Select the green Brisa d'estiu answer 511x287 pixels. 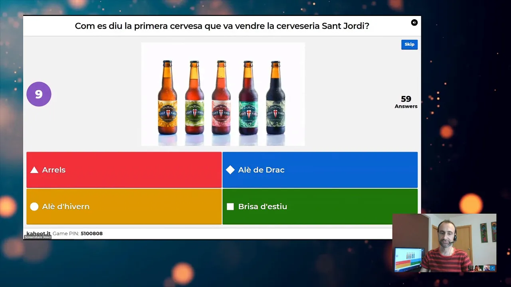320,206
